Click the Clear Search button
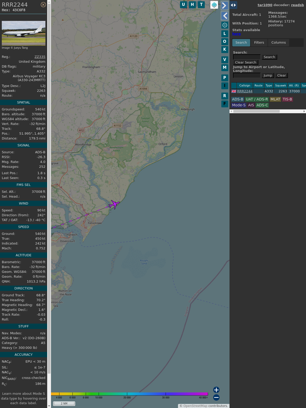The image size is (306, 408). (x=246, y=62)
